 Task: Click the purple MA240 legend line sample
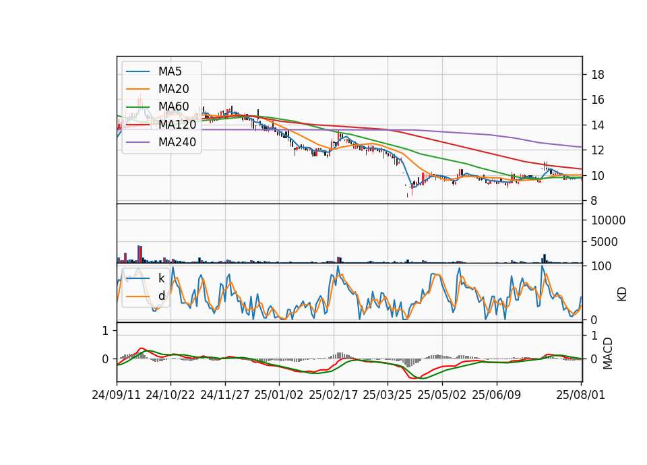tap(137, 142)
